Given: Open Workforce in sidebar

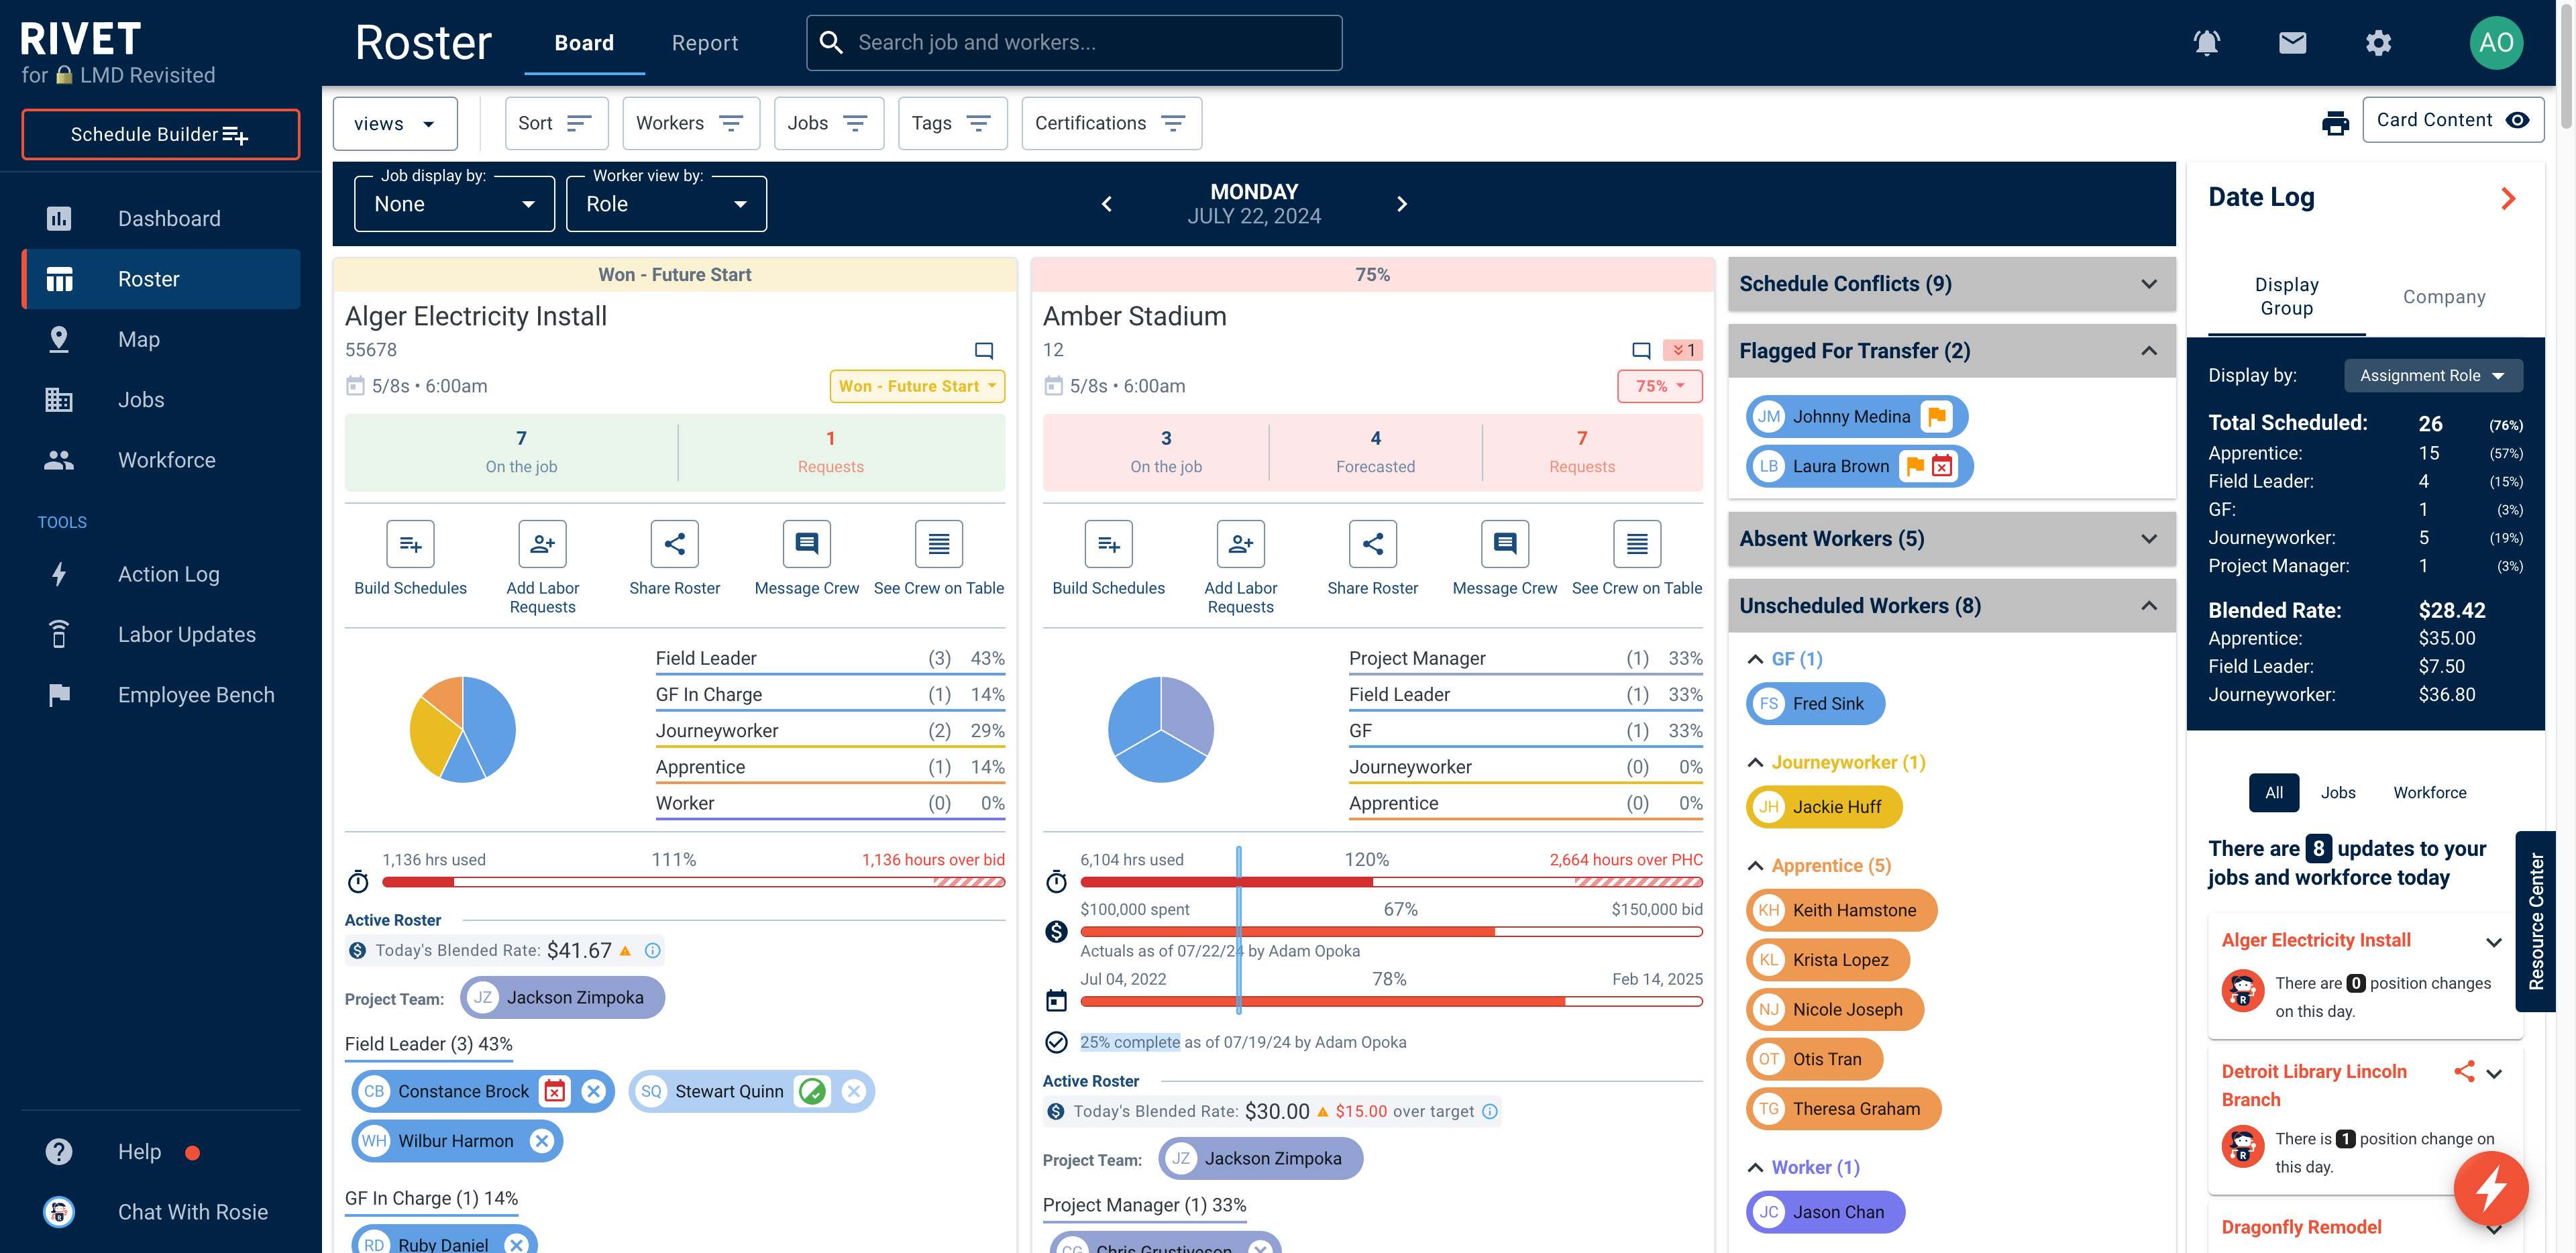Looking at the screenshot, I should (161, 460).
